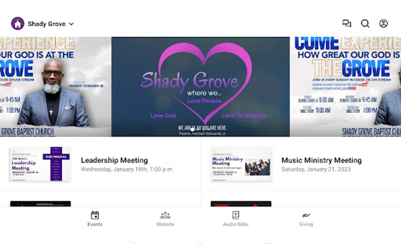Image resolution: width=401 pixels, height=250 pixels.
Task: Open the messages chat icon
Action: tap(347, 23)
